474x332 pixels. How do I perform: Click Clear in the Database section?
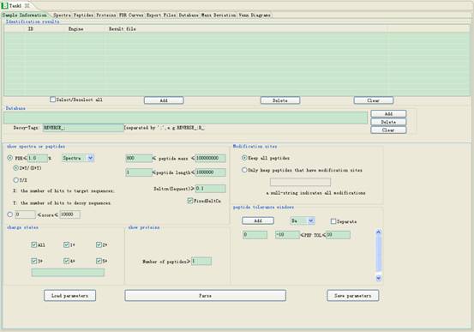(x=388, y=130)
